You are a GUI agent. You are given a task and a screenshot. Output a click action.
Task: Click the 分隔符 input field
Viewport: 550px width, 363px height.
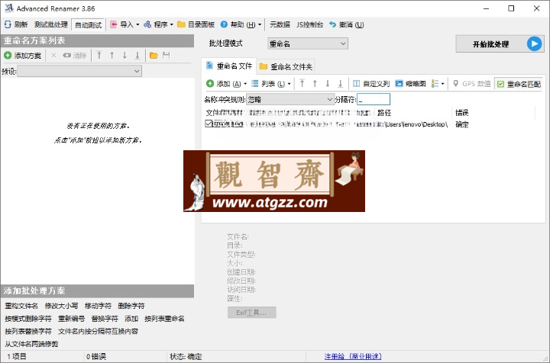374,99
